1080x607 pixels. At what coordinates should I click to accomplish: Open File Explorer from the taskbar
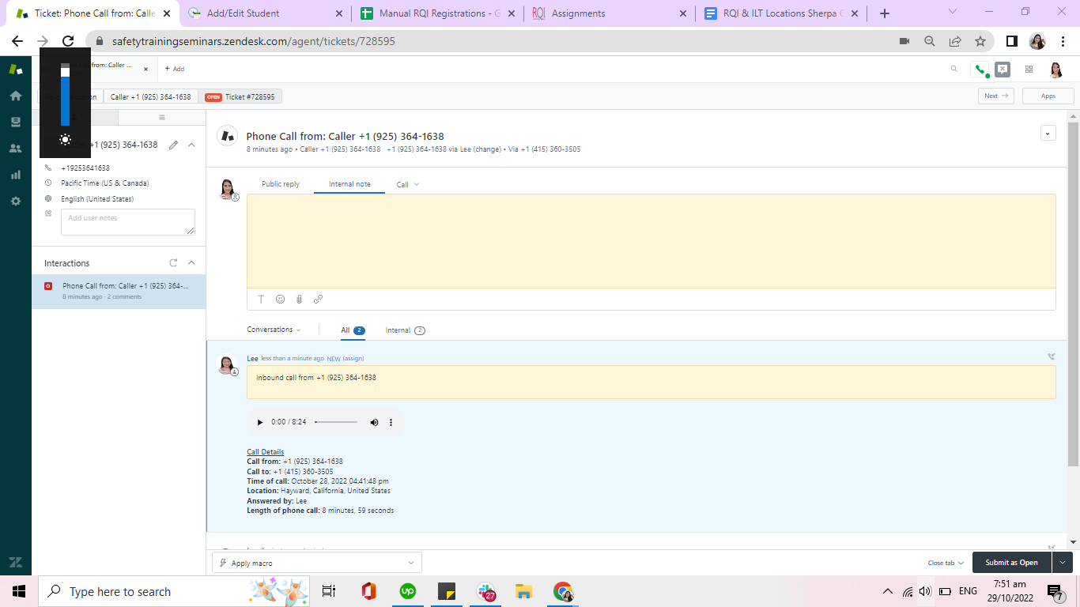pyautogui.click(x=524, y=591)
